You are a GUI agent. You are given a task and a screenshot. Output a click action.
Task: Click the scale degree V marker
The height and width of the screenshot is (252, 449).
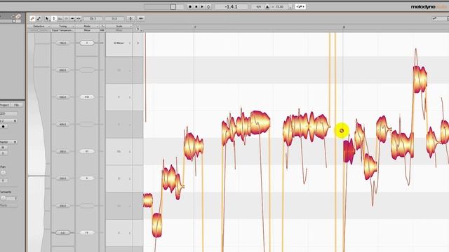tap(87, 178)
